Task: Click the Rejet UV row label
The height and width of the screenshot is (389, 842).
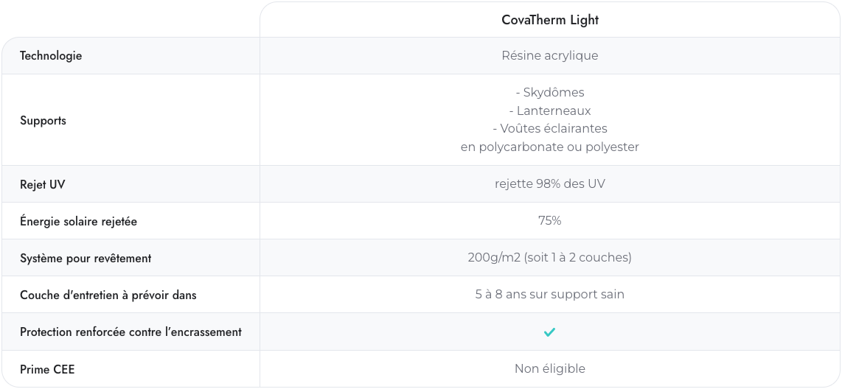Action: [43, 184]
